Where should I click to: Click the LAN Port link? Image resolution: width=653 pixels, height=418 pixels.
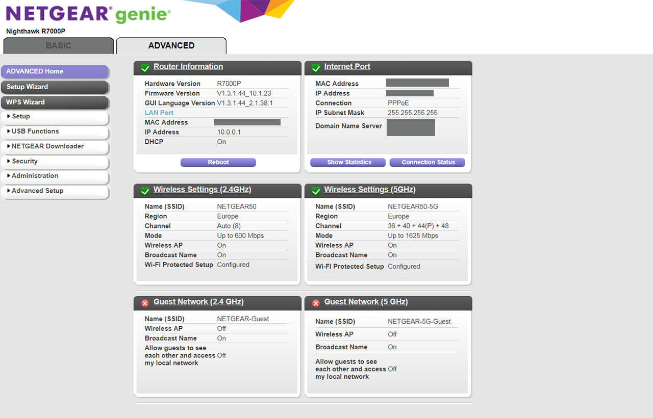(x=159, y=113)
